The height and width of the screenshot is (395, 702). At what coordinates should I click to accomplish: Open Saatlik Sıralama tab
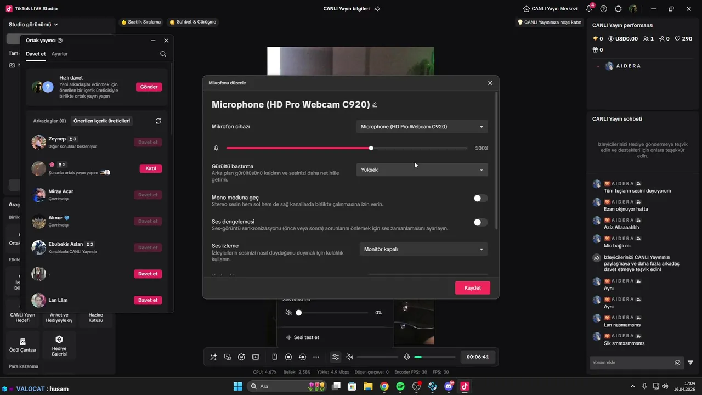tap(141, 22)
